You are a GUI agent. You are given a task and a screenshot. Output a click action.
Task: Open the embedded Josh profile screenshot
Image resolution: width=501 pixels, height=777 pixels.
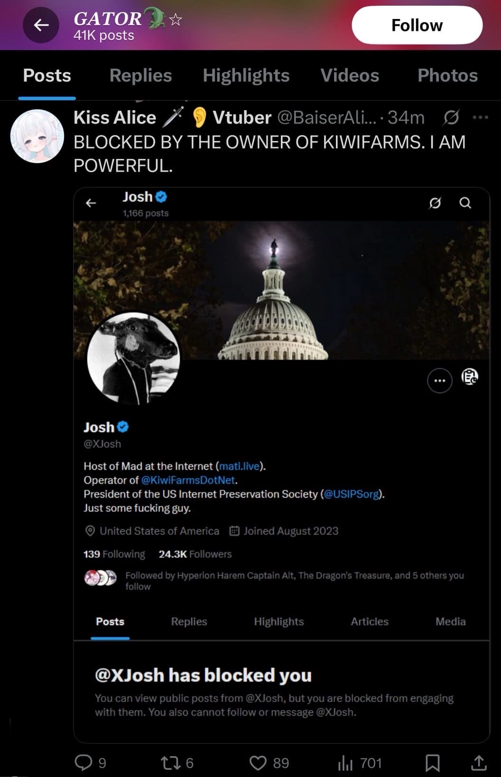[281, 465]
